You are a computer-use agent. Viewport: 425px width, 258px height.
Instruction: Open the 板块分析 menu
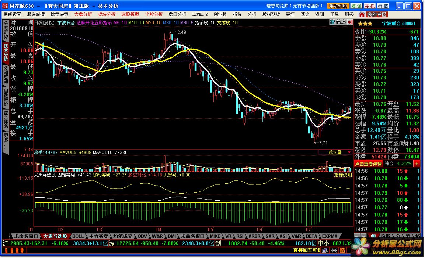pyautogui.click(x=107, y=14)
